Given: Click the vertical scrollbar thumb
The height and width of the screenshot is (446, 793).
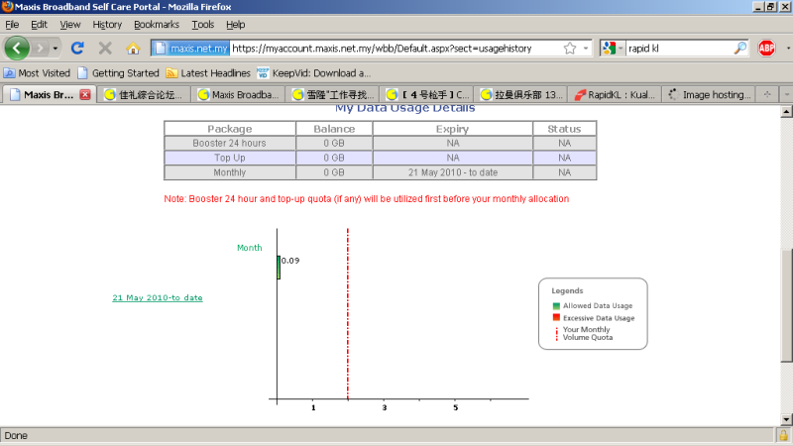Looking at the screenshot, I should click(786, 305).
